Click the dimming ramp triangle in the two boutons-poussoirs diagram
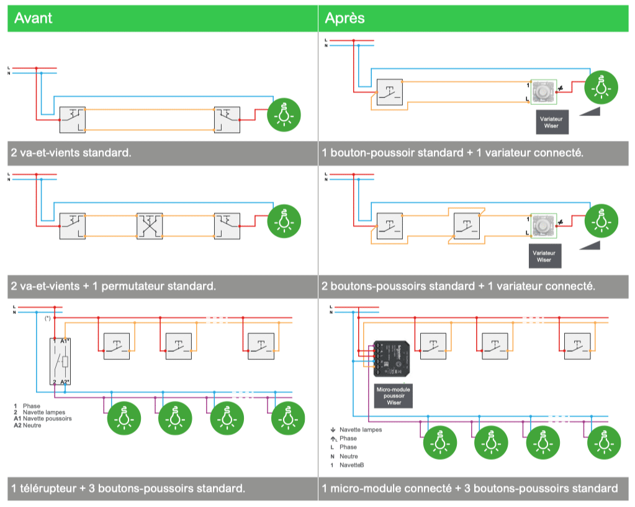 pyautogui.click(x=590, y=245)
